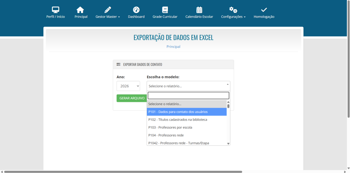Expand the Gestor Master menu label
Image resolution: width=350 pixels, height=173 pixels.
tap(107, 17)
